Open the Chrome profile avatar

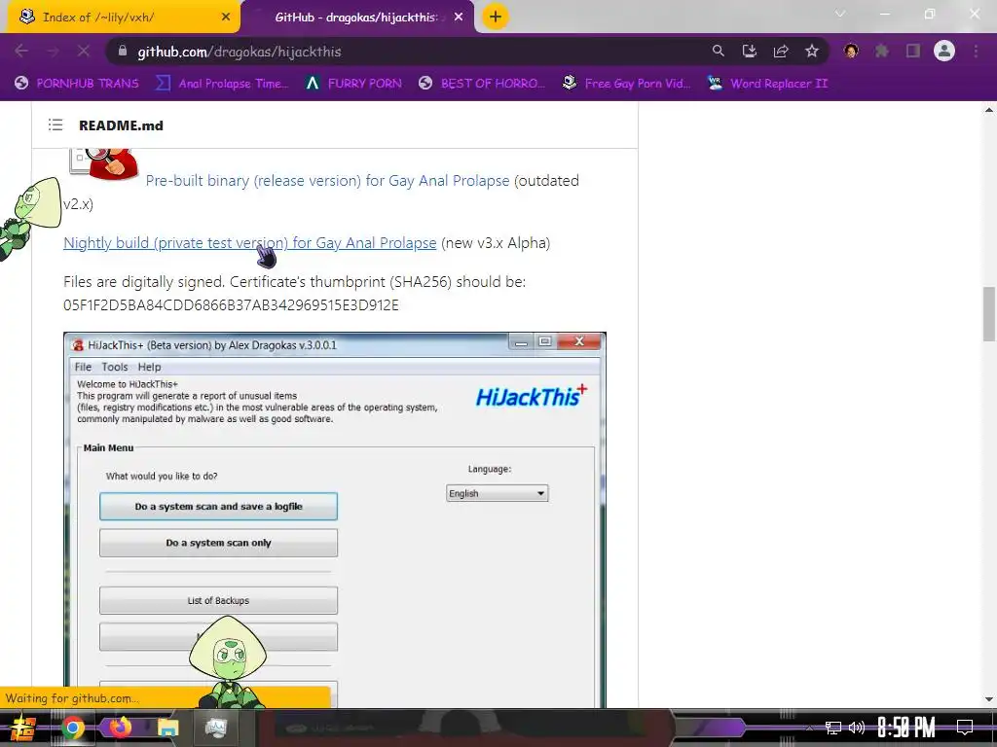click(x=944, y=51)
